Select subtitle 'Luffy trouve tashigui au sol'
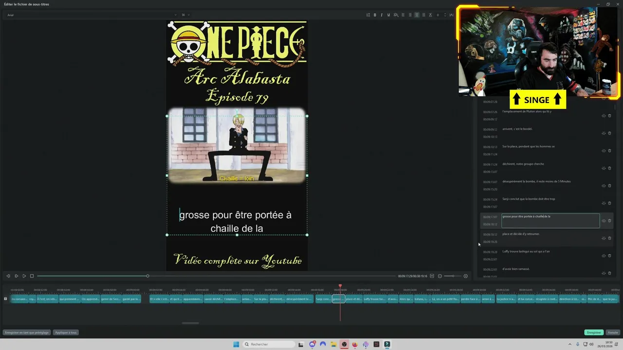Screen dimensions: 623x350 tap(526, 251)
